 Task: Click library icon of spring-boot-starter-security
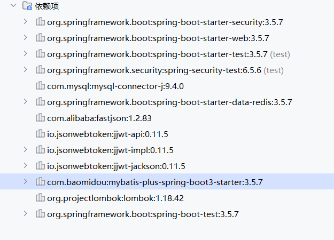click(40, 22)
